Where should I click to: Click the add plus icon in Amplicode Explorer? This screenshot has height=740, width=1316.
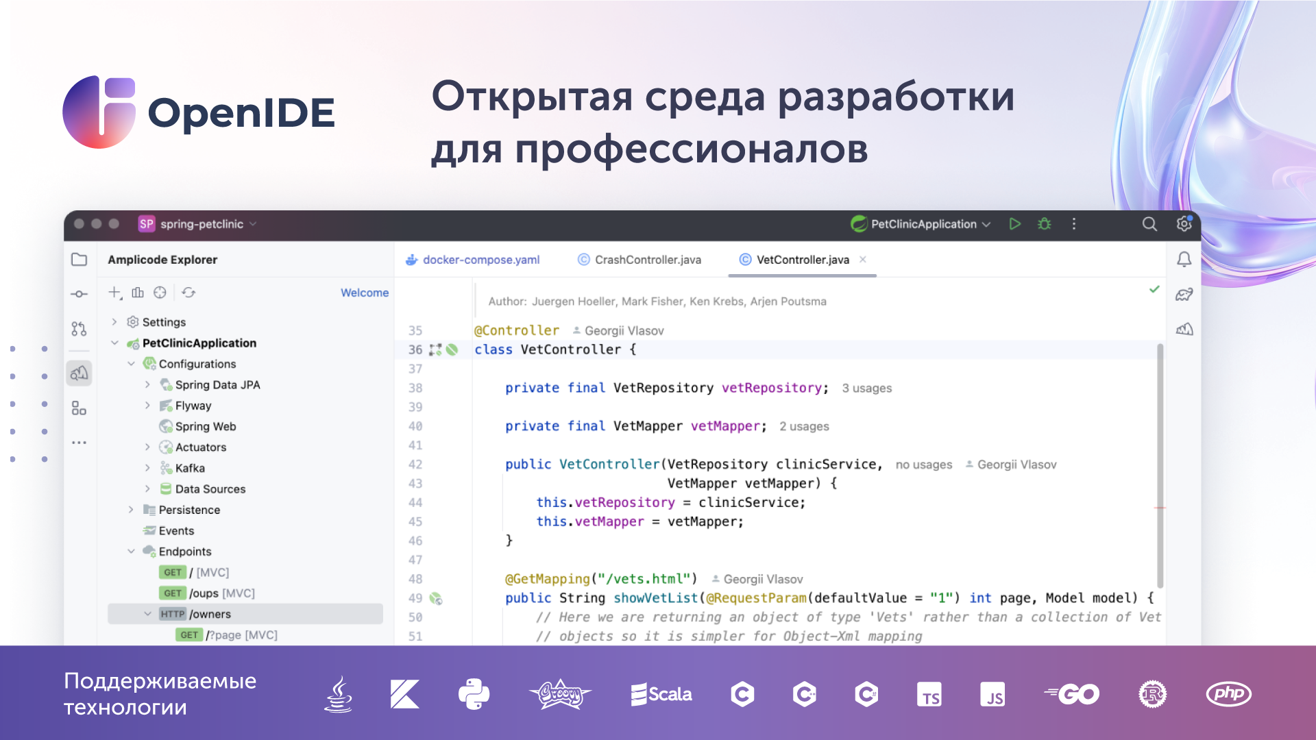point(114,293)
